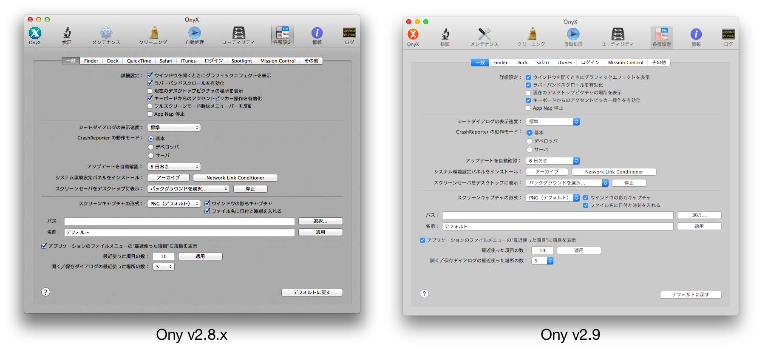The image size is (765, 347).
Task: Click 選択... button in v2.8.x window
Action: pyautogui.click(x=320, y=221)
